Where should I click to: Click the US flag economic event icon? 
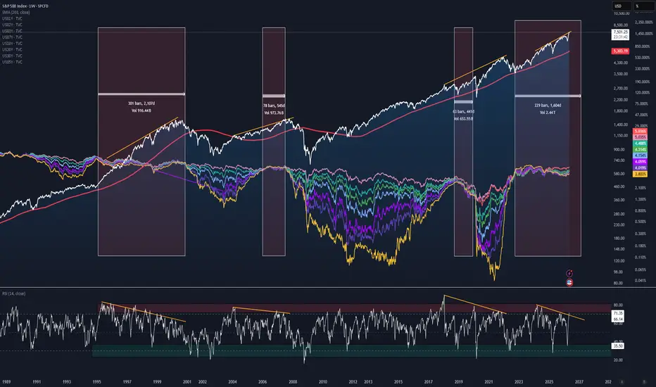569,282
